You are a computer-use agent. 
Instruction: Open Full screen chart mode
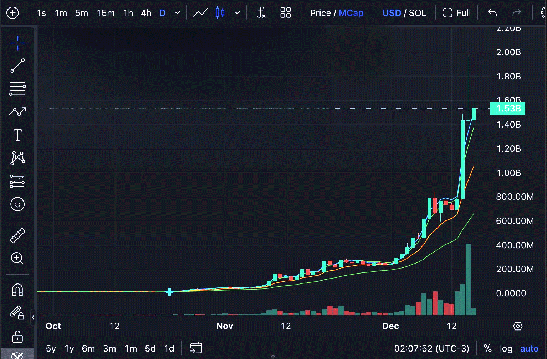(457, 13)
